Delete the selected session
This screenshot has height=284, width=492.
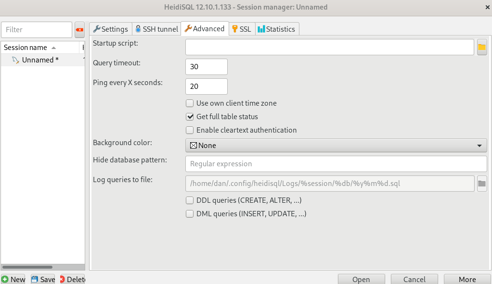pos(73,279)
